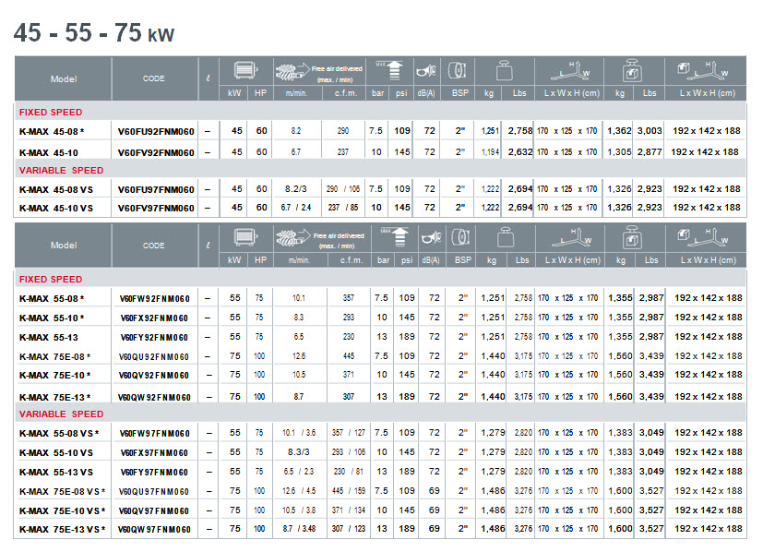Click the net weight icon in the second table header
The width and height of the screenshot is (763, 552).
[506, 237]
